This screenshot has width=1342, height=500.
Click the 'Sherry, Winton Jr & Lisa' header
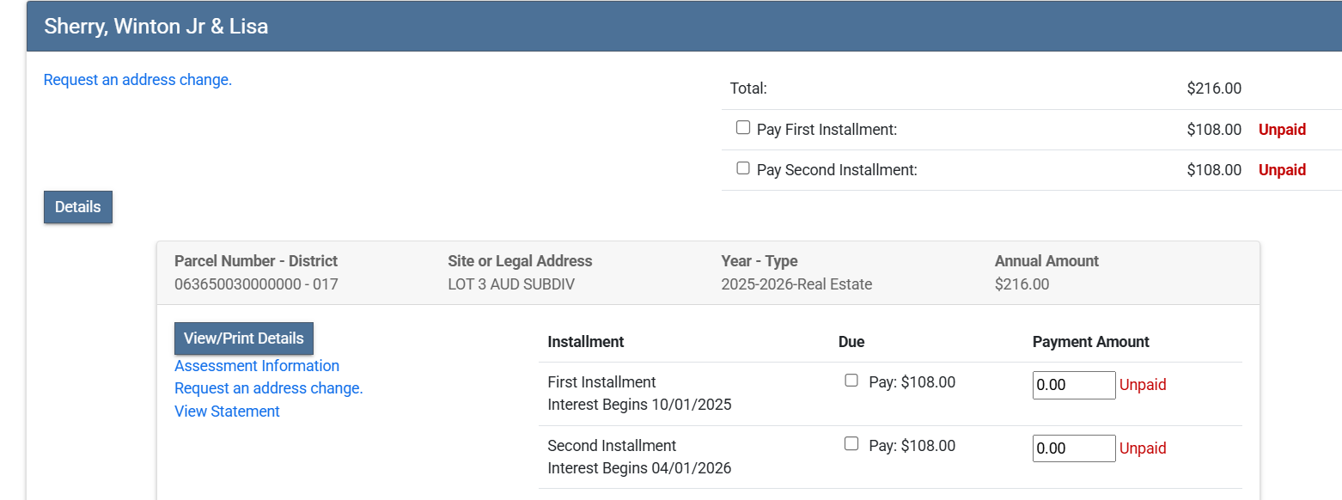(x=156, y=27)
